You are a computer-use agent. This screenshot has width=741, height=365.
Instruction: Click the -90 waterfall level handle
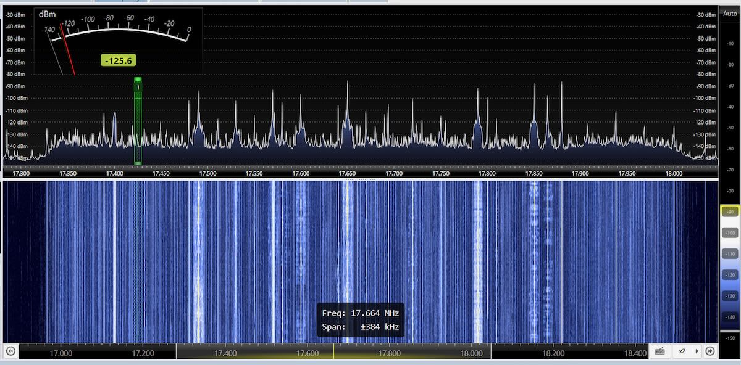click(x=730, y=211)
